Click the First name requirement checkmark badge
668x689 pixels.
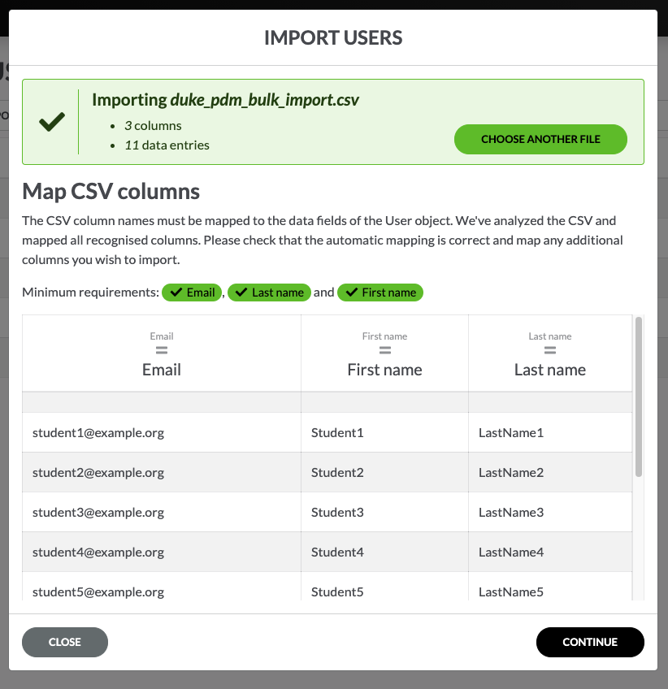point(380,292)
